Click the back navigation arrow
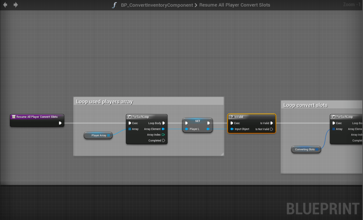Viewport: 363px width, 220px height. coord(5,5)
